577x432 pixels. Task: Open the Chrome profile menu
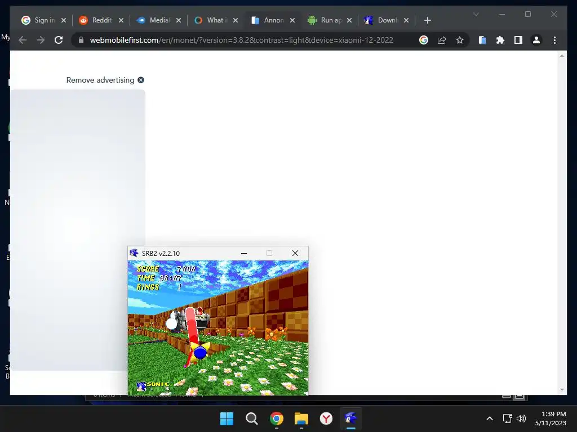click(x=536, y=40)
